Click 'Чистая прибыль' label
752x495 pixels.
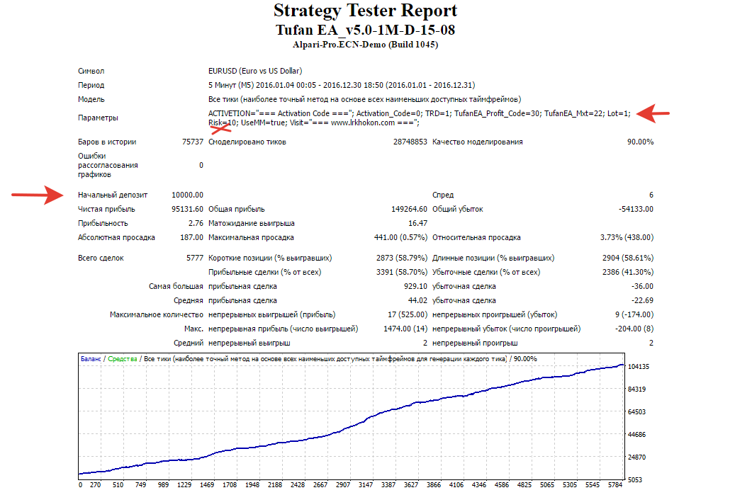click(106, 210)
